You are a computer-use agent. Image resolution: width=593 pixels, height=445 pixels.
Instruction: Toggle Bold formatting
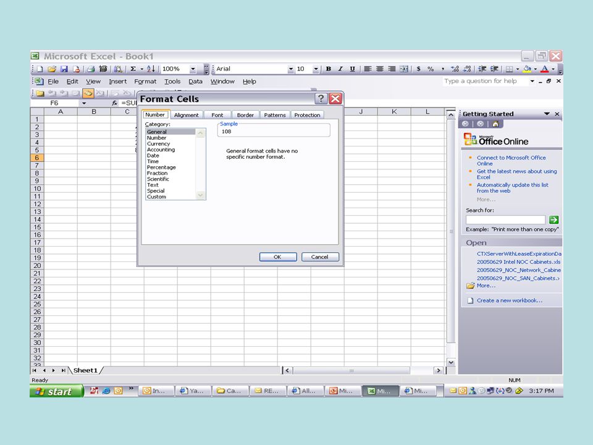point(328,69)
